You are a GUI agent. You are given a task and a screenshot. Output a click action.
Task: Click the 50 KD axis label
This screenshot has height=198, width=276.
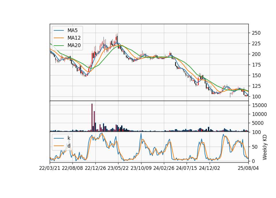click(x=255, y=147)
